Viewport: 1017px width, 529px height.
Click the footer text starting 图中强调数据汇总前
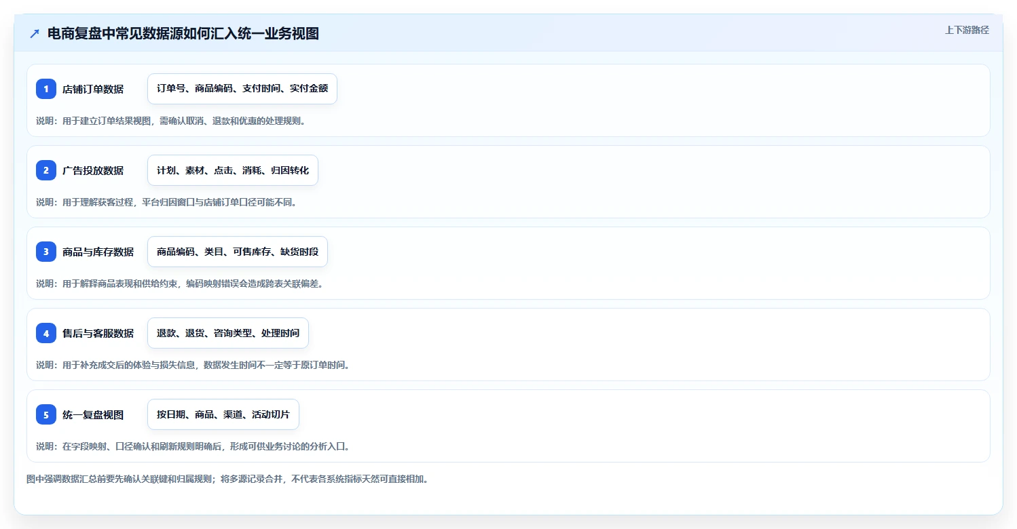pyautogui.click(x=228, y=479)
